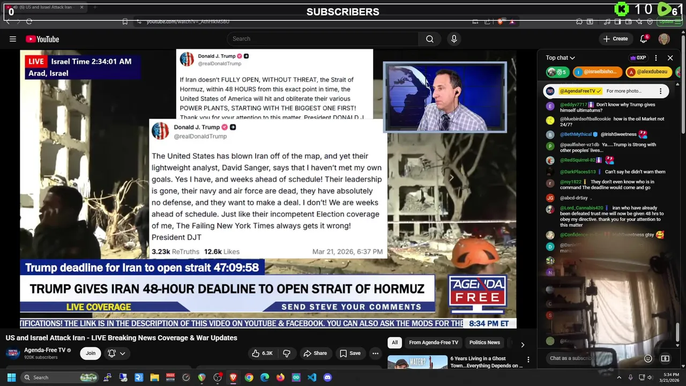Open the more actions ellipsis under video

coord(375,353)
